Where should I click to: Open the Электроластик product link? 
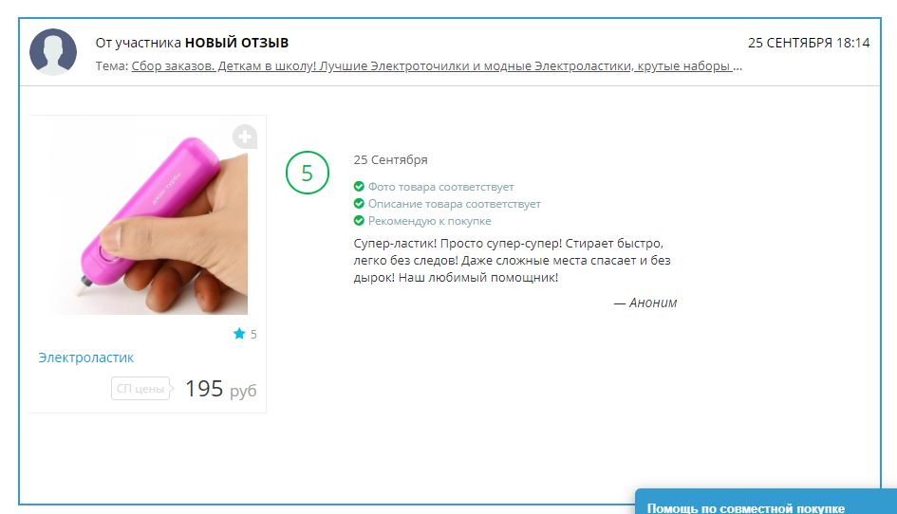[x=85, y=358]
